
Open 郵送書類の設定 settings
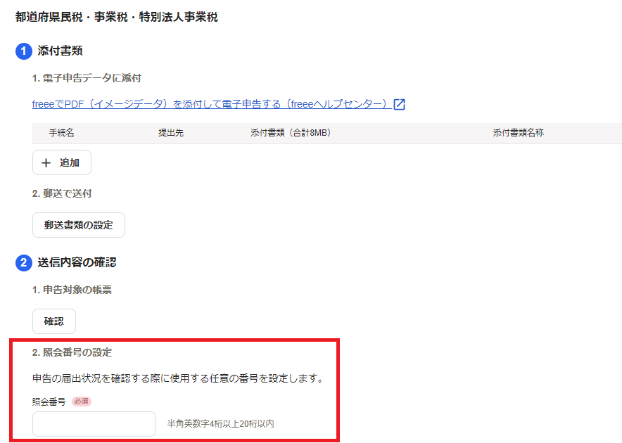click(x=79, y=225)
